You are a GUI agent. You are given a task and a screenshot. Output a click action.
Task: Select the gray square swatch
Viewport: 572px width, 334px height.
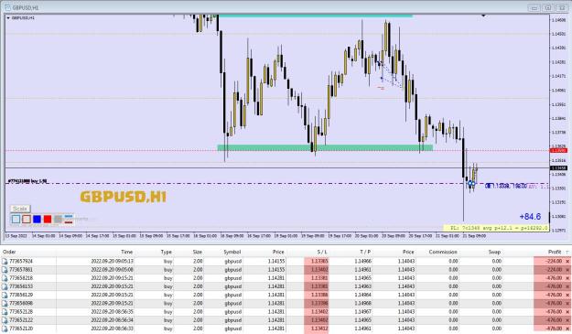click(x=58, y=219)
